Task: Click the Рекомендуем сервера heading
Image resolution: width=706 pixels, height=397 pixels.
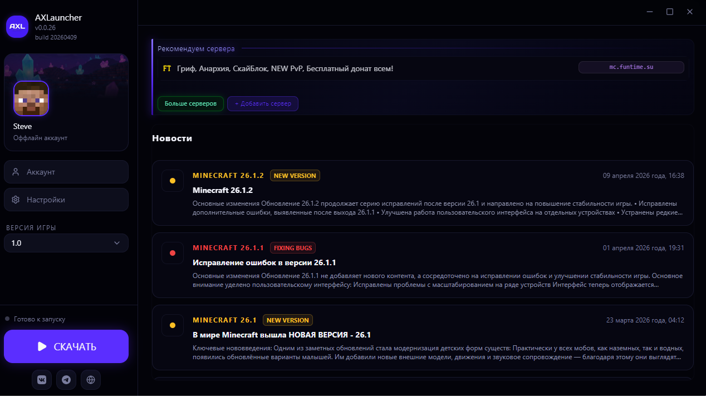Action: coord(196,49)
